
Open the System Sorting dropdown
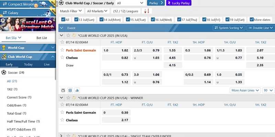[x=229, y=28]
